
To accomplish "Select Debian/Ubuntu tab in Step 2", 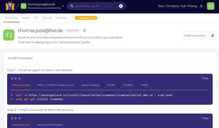I will 21,125.
